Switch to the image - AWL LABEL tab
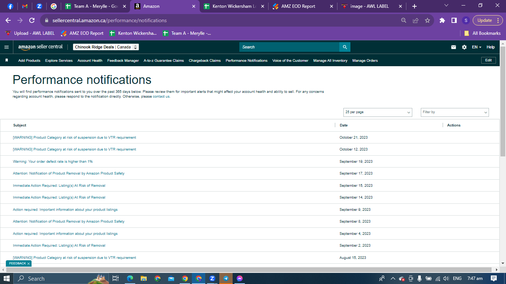 pyautogui.click(x=372, y=6)
